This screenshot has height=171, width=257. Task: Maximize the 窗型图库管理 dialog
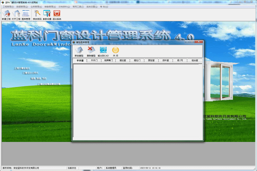(192, 42)
